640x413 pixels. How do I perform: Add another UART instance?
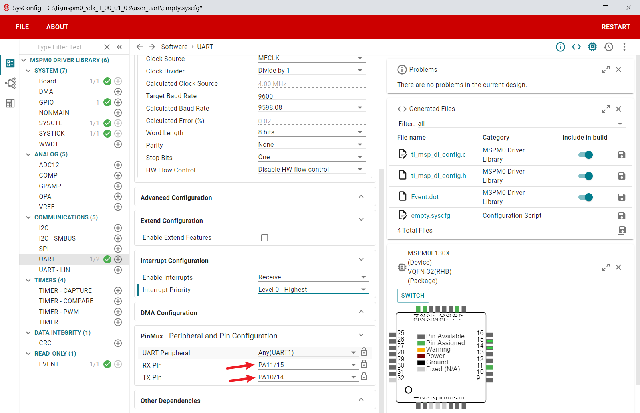click(x=118, y=259)
